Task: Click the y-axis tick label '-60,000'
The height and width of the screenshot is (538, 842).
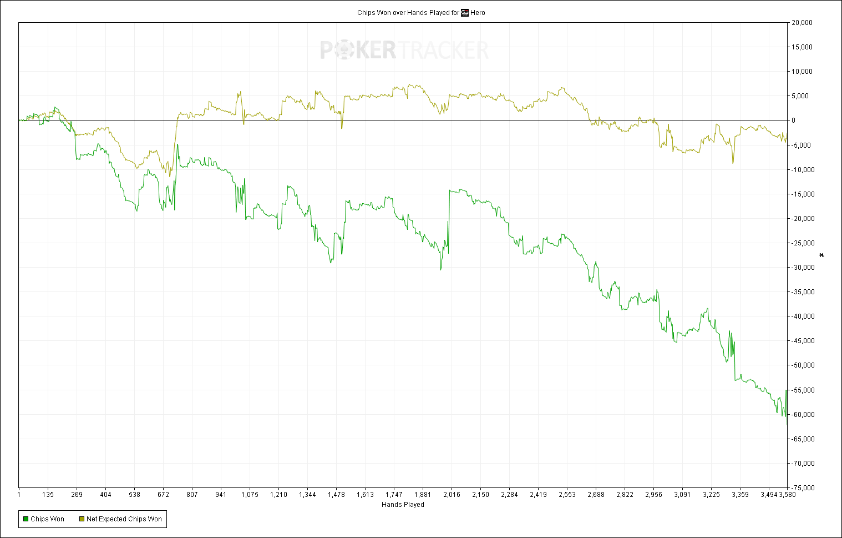Action: click(x=803, y=415)
